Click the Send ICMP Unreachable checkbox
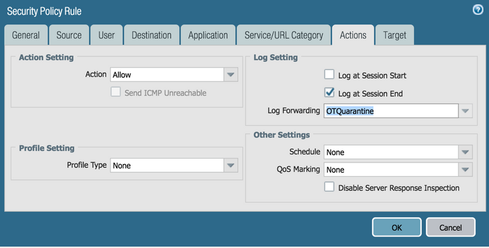Image resolution: width=489 pixels, height=248 pixels. click(115, 93)
